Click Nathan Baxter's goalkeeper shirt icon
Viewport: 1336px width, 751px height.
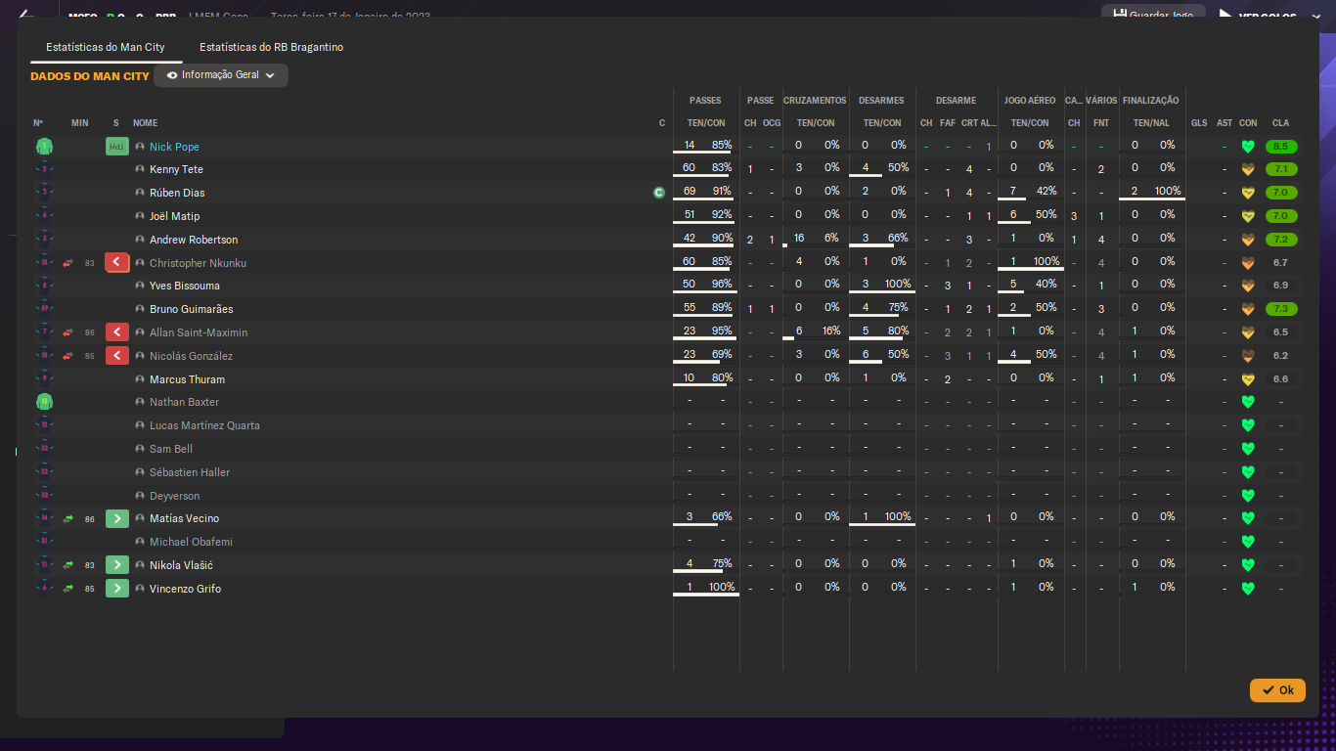(44, 402)
